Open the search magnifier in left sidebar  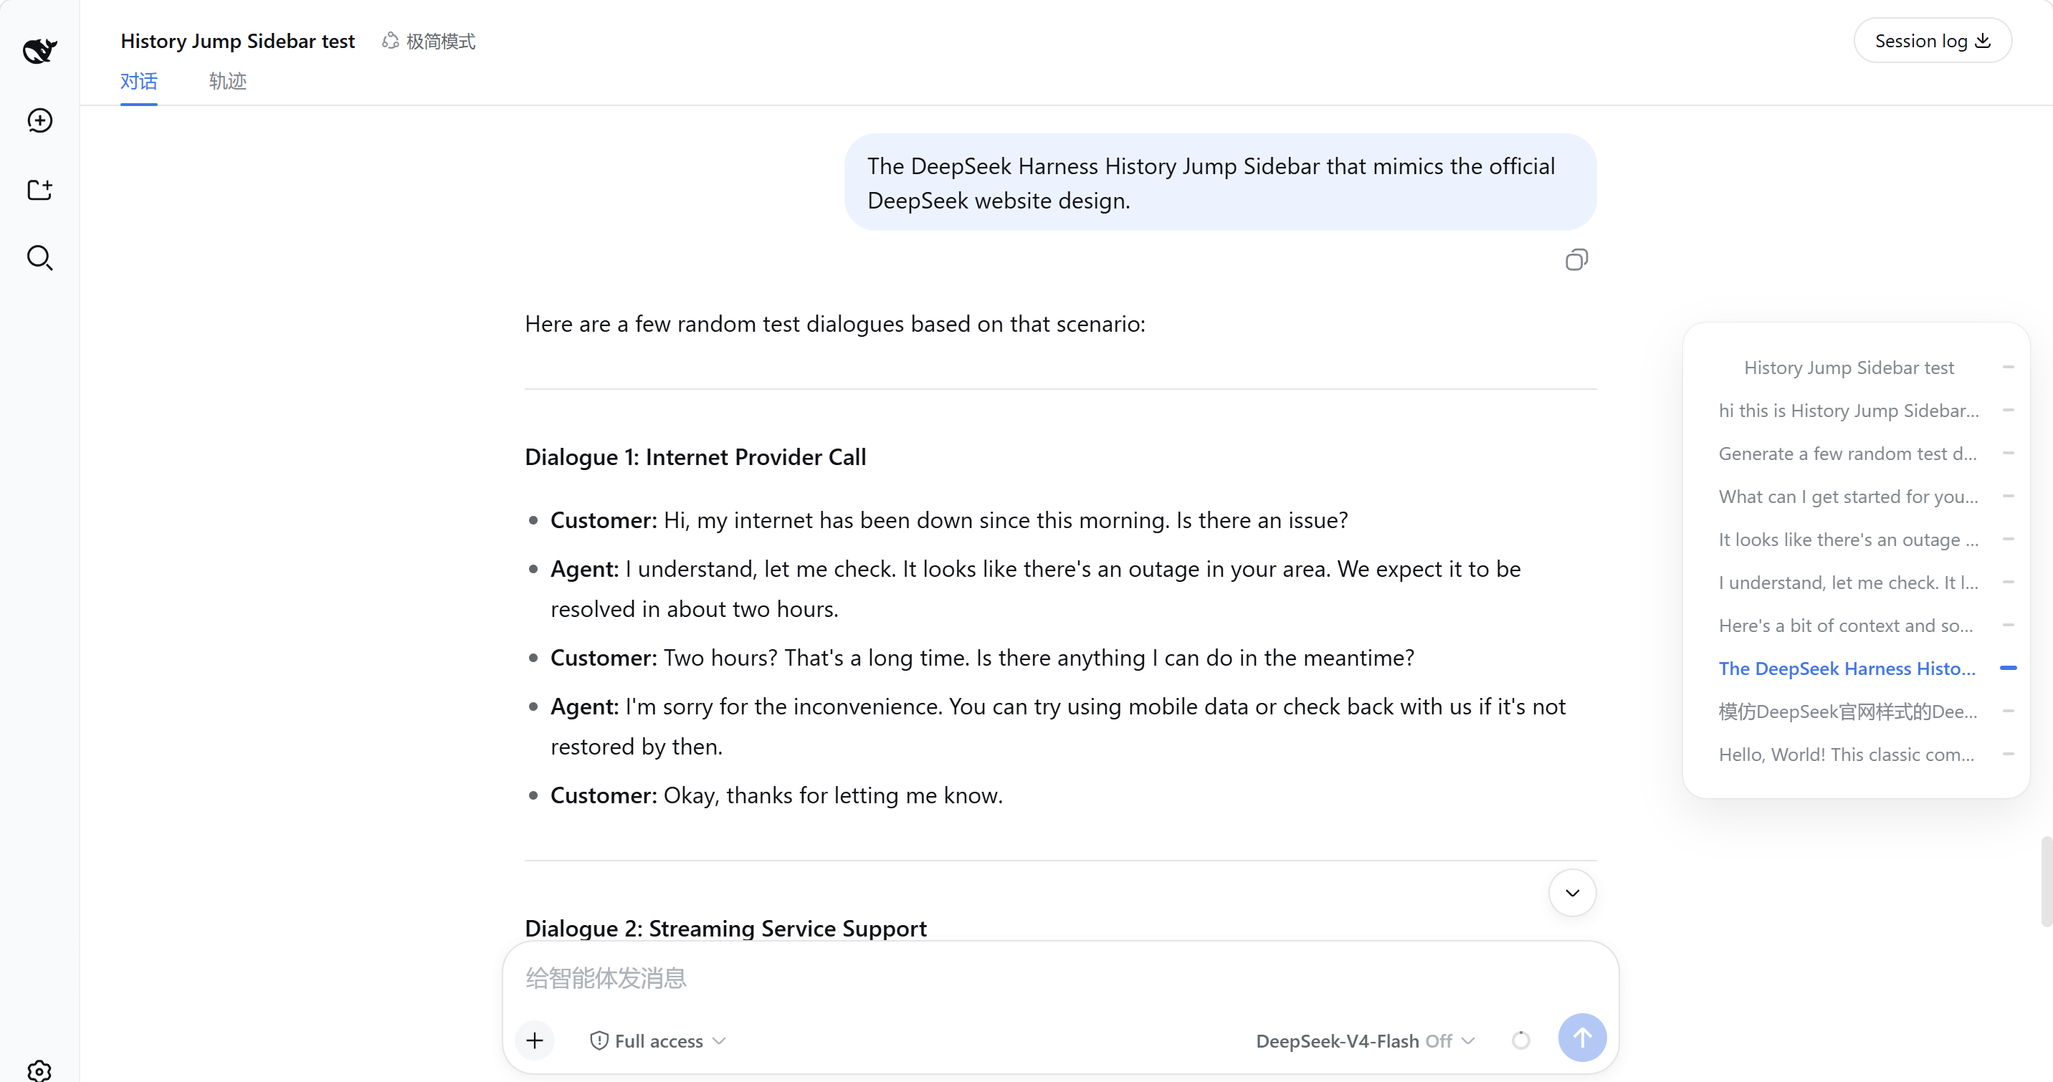pos(40,258)
